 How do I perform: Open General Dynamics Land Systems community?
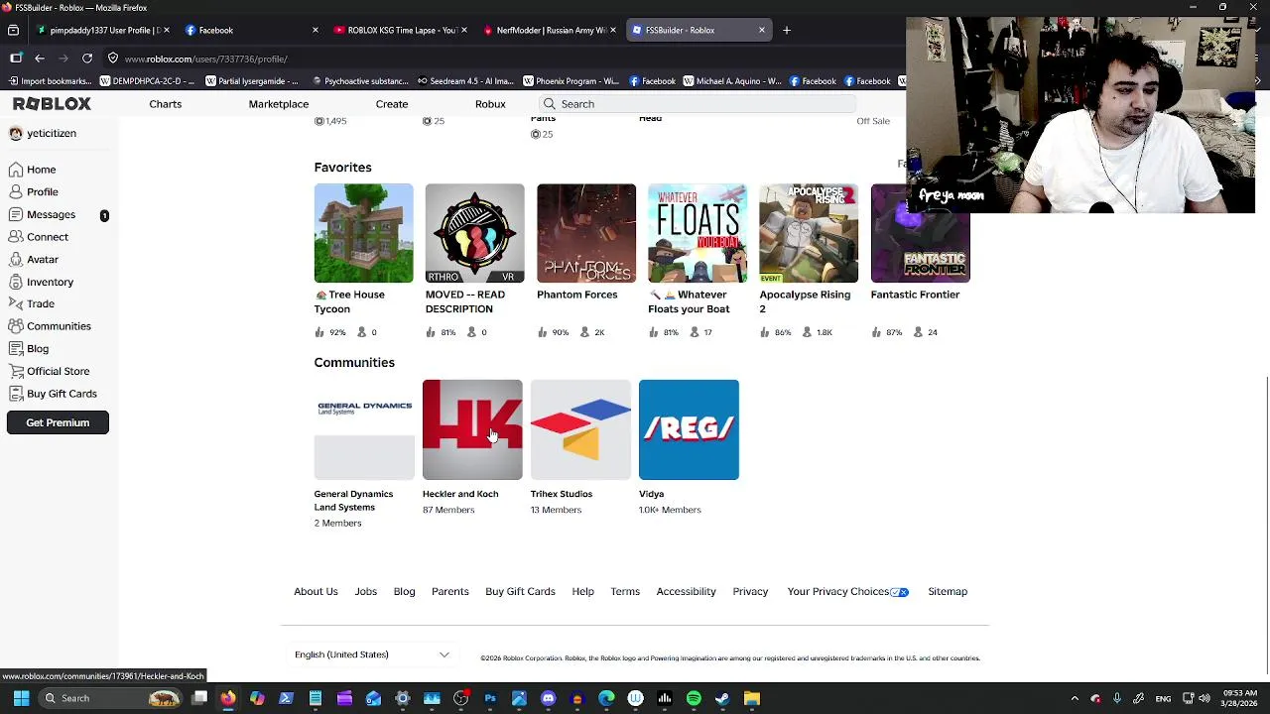click(364, 429)
